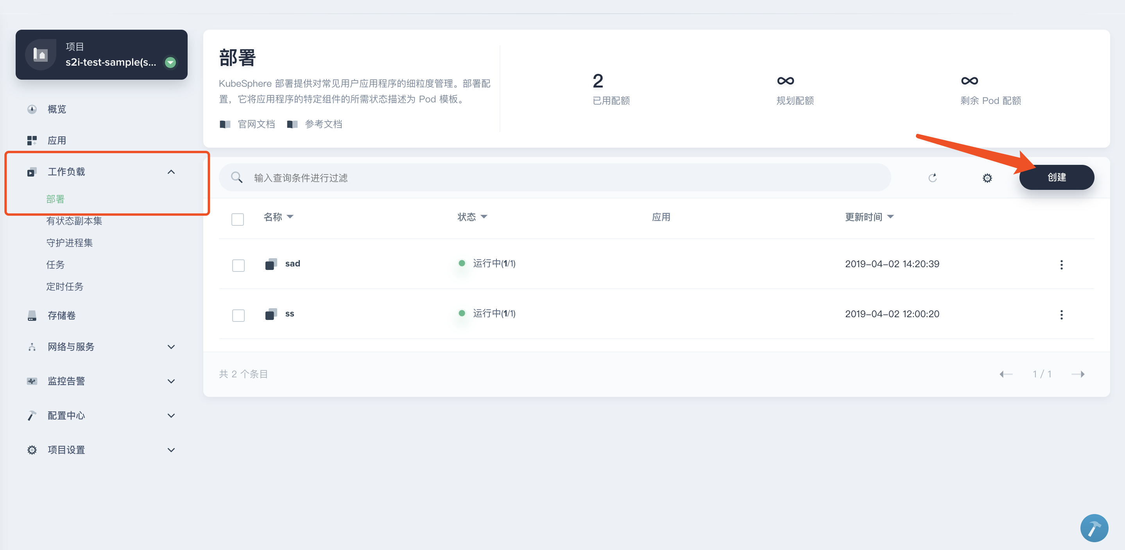Screen dimensions: 1125x550
Task: Click the s2i-test-sample project name
Action: point(111,62)
